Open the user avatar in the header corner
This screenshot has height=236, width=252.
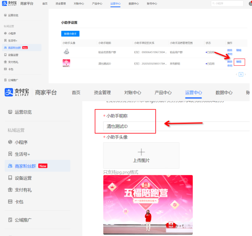click(x=250, y=3)
